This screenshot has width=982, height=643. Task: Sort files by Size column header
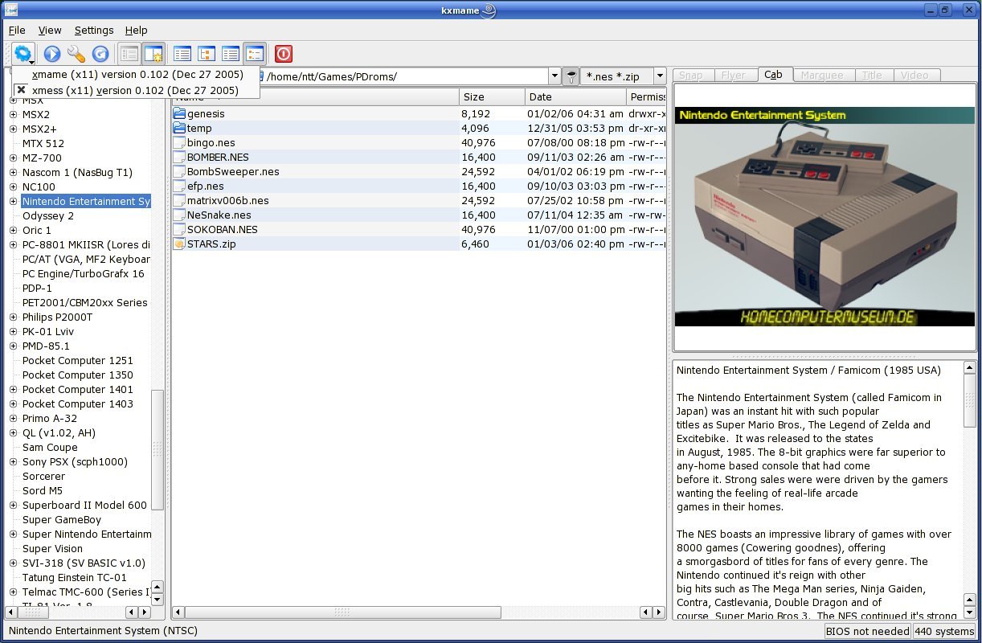492,96
